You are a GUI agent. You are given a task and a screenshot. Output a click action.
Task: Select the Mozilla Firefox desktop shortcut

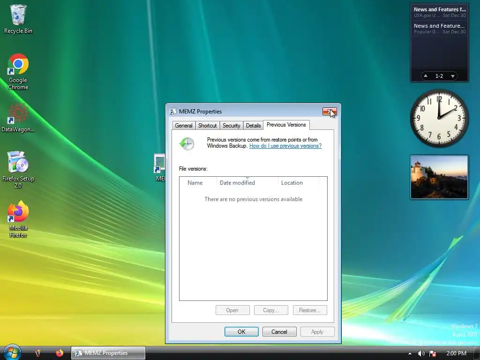click(x=18, y=219)
